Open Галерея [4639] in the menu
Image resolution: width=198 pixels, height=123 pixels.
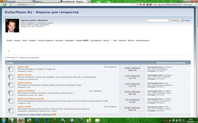click(82, 40)
